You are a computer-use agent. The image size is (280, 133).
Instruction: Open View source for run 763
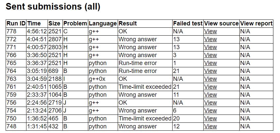(x=210, y=79)
